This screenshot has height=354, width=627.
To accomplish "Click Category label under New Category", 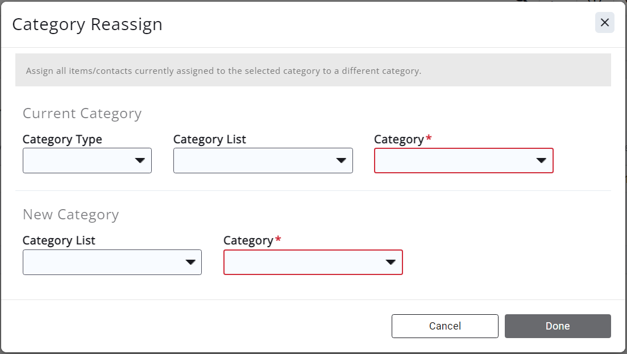I will pyautogui.click(x=248, y=241).
